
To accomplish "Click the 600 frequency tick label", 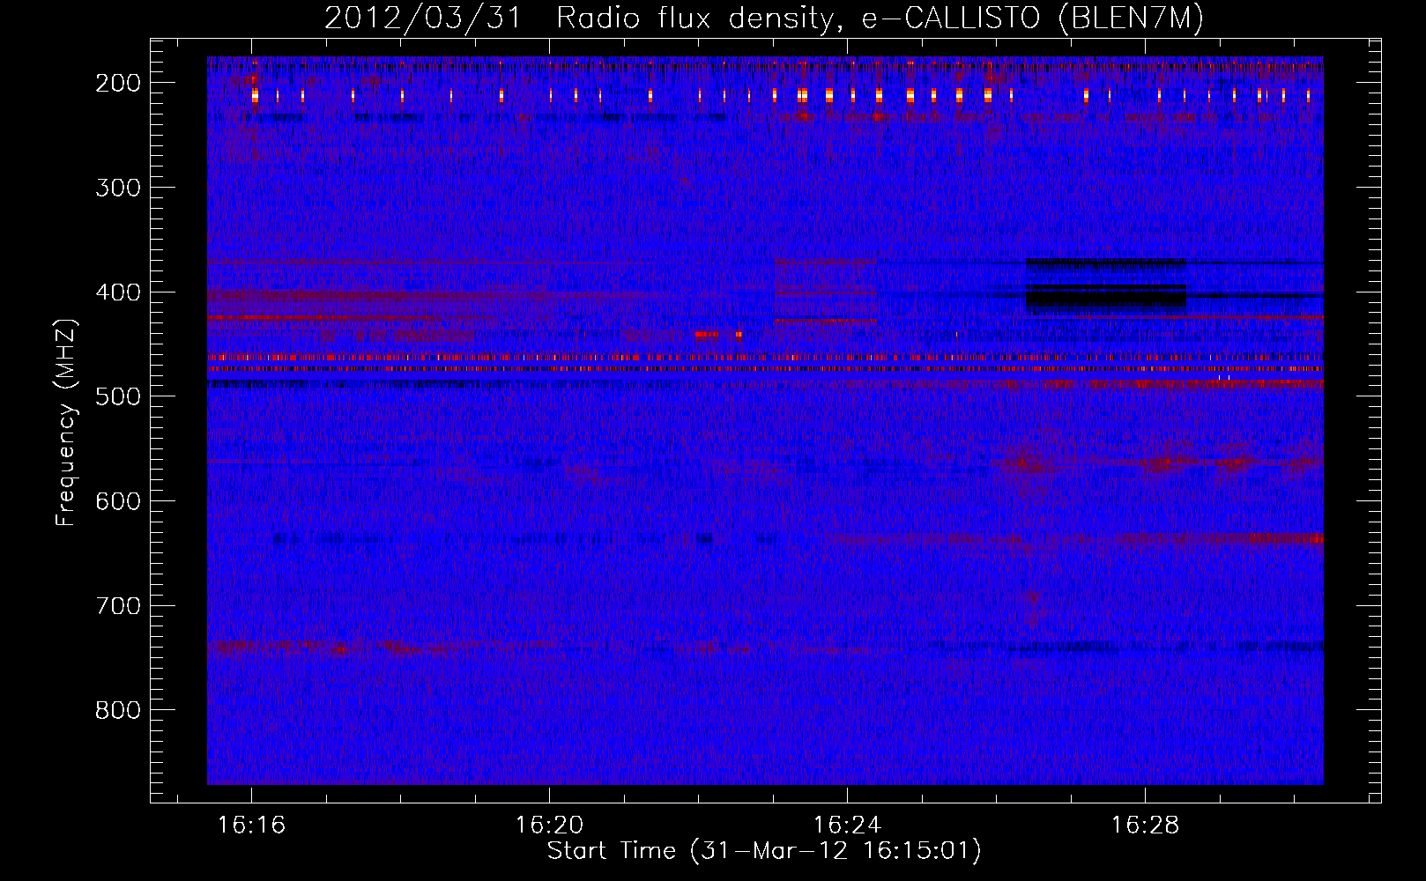I will point(117,501).
